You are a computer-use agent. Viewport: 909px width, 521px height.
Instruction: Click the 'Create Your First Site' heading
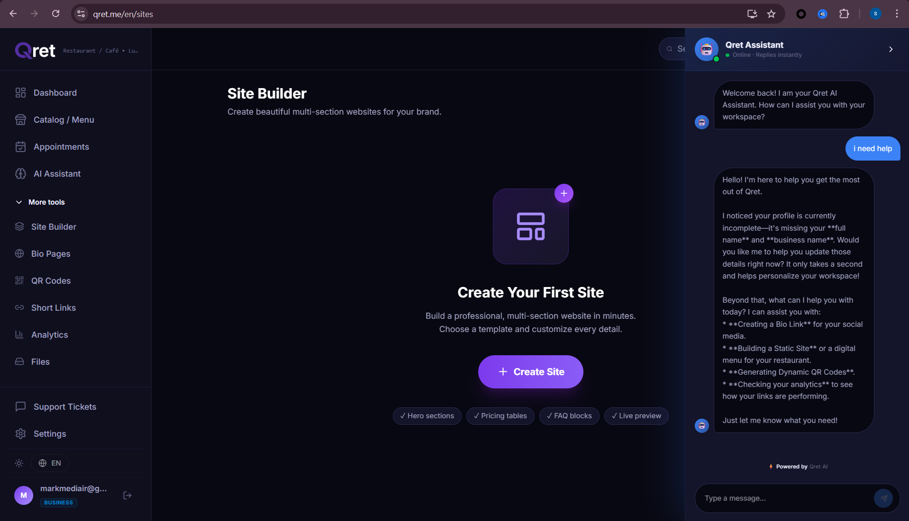(x=531, y=293)
